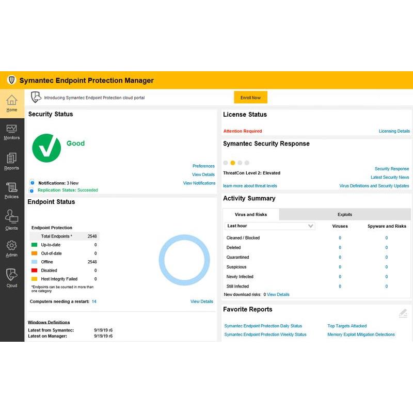Switch to the Virus and Risks tab
The width and height of the screenshot is (413, 413).
coord(251,214)
